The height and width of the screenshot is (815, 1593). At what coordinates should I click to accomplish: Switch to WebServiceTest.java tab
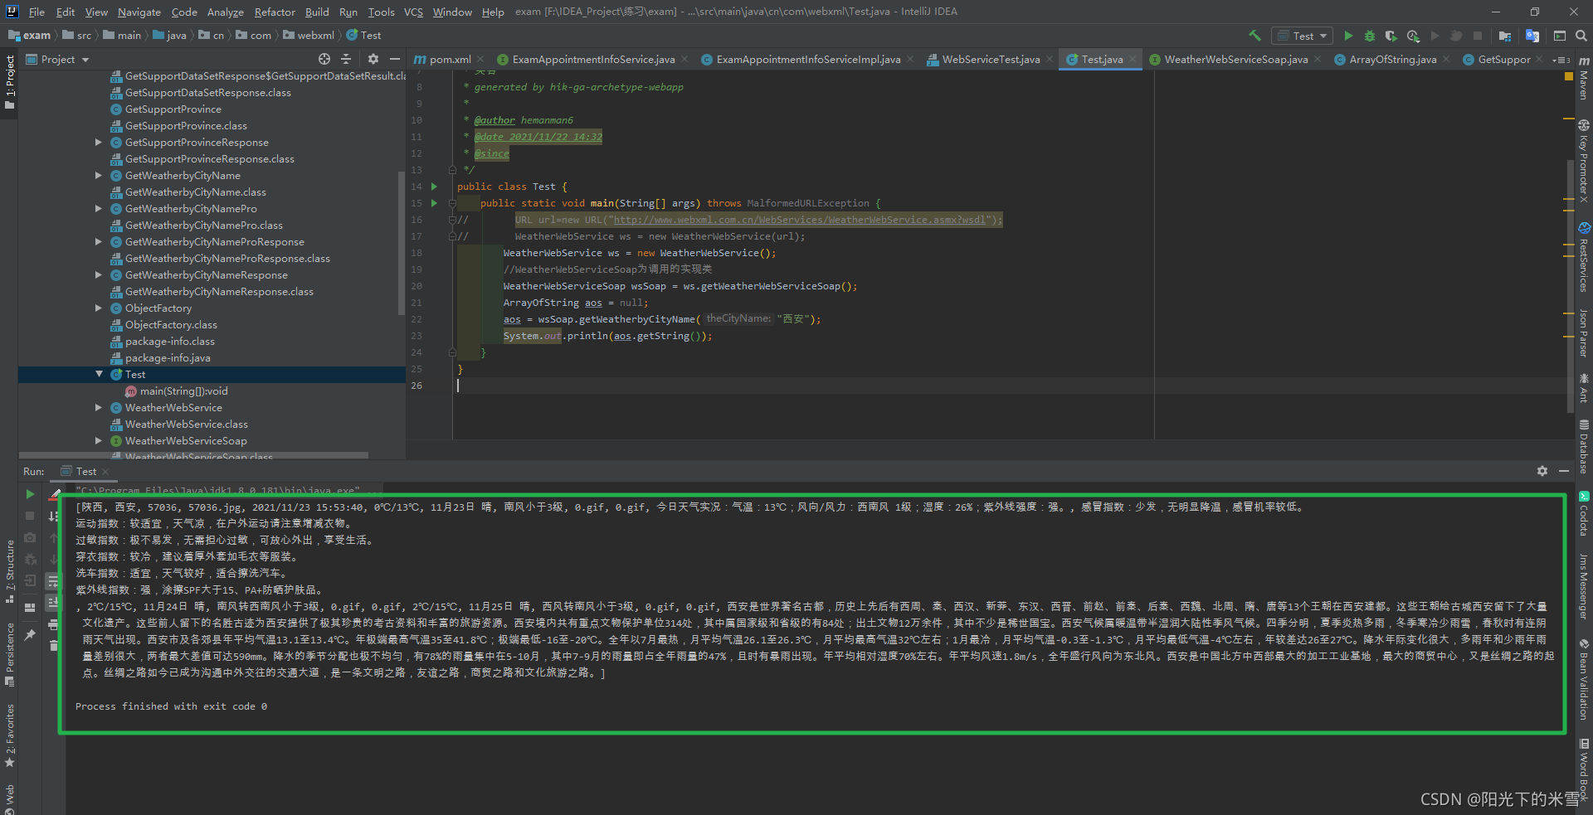click(x=990, y=59)
